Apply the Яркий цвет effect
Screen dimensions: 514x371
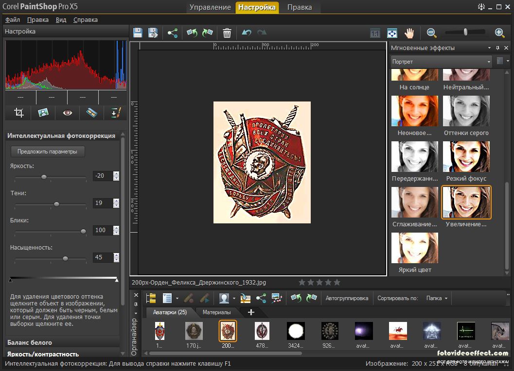415,248
